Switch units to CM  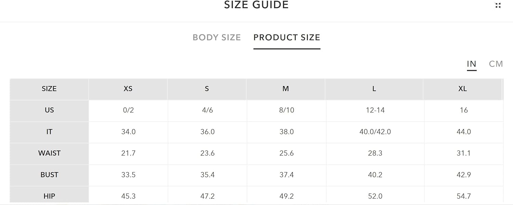tap(496, 64)
